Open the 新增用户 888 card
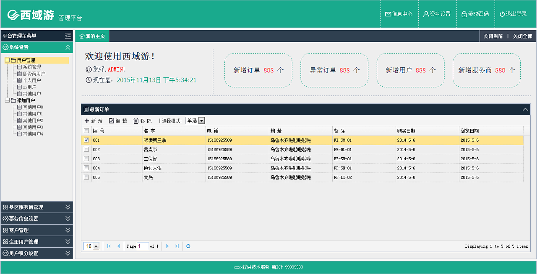This screenshot has height=274, width=537. (411, 70)
